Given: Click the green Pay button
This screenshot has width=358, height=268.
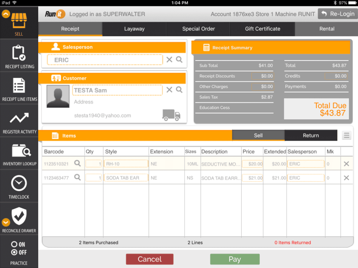Looking at the screenshot, I should (235, 259).
